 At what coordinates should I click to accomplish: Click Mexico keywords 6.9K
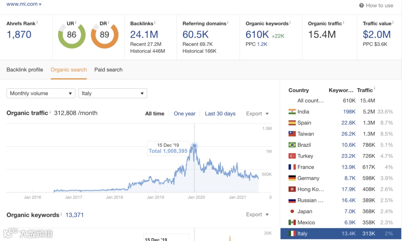(x=350, y=223)
